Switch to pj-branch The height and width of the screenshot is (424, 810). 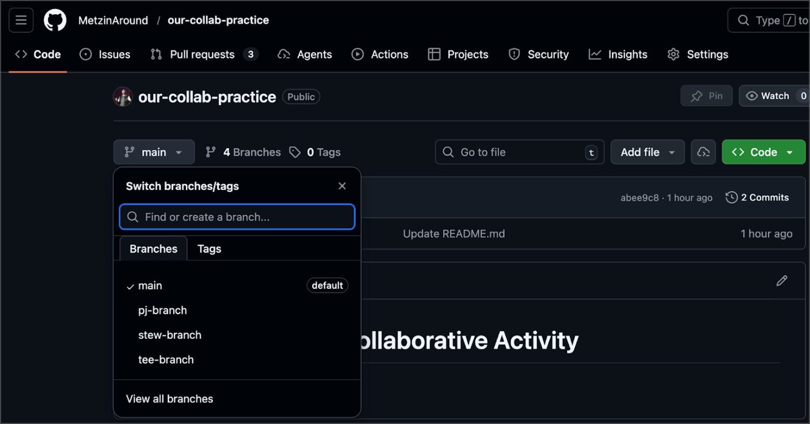pyautogui.click(x=163, y=311)
